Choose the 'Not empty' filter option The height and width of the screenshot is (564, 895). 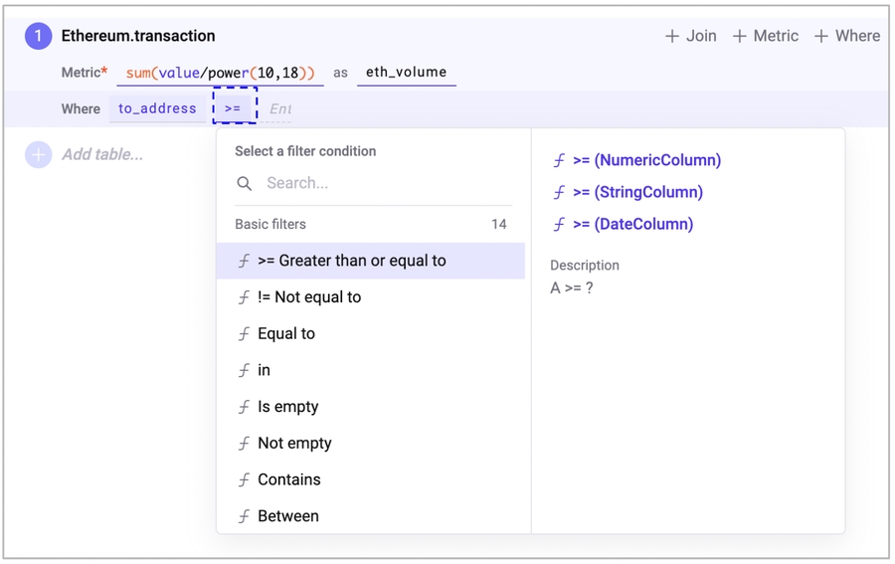[294, 444]
